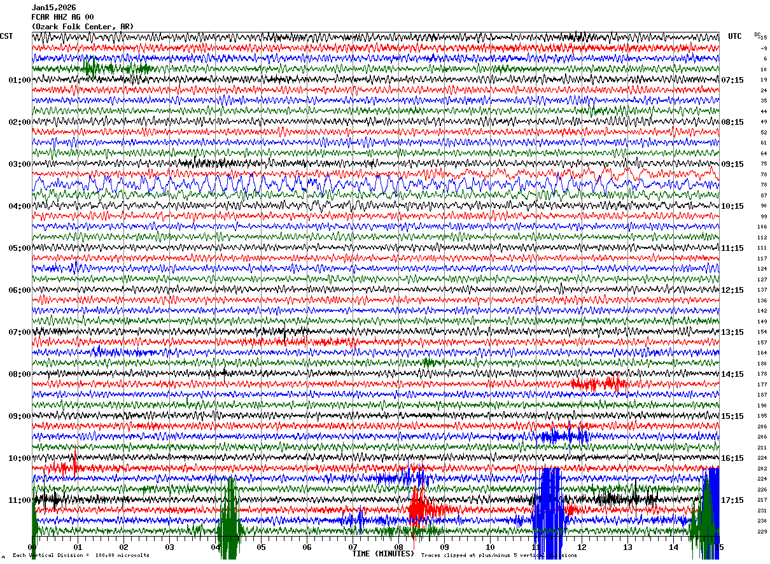Click the "04:00" CST time label
Viewport: 770px width, 564px height.
tap(19, 206)
